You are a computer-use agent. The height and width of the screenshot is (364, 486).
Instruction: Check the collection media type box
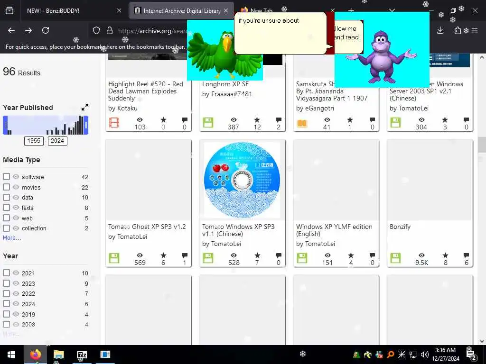coord(7,228)
